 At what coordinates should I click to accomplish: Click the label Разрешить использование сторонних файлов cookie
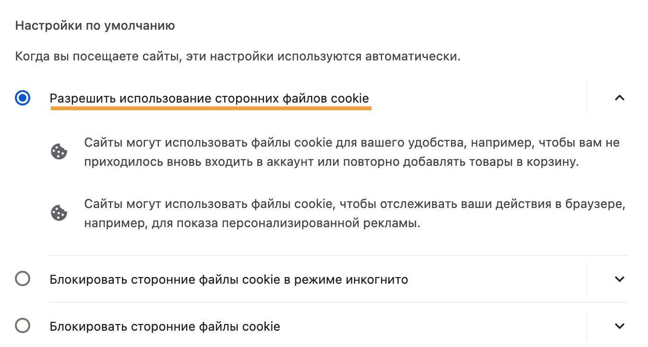pos(209,98)
